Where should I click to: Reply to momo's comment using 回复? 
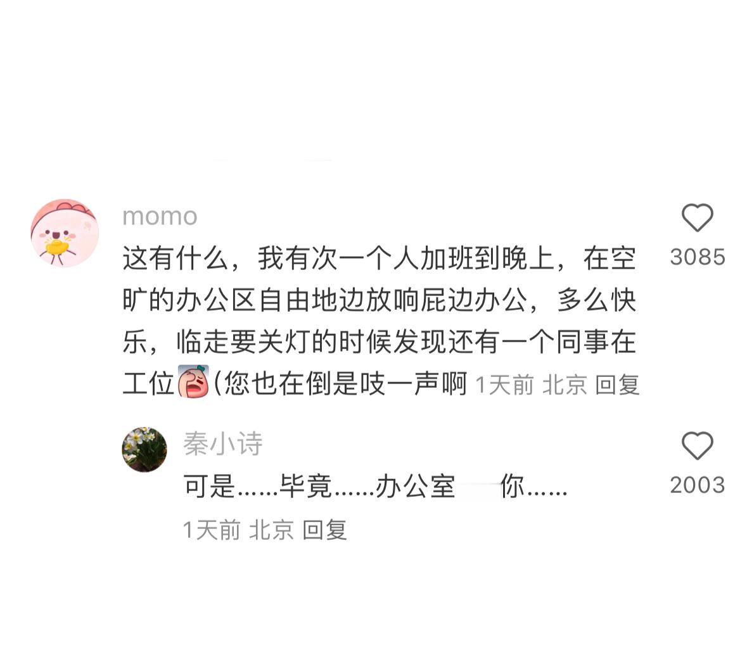(617, 385)
